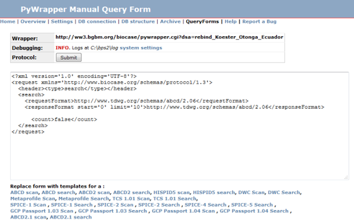Click the requestFormat line in the XML
The height and width of the screenshot is (222, 354).
coord(136,101)
